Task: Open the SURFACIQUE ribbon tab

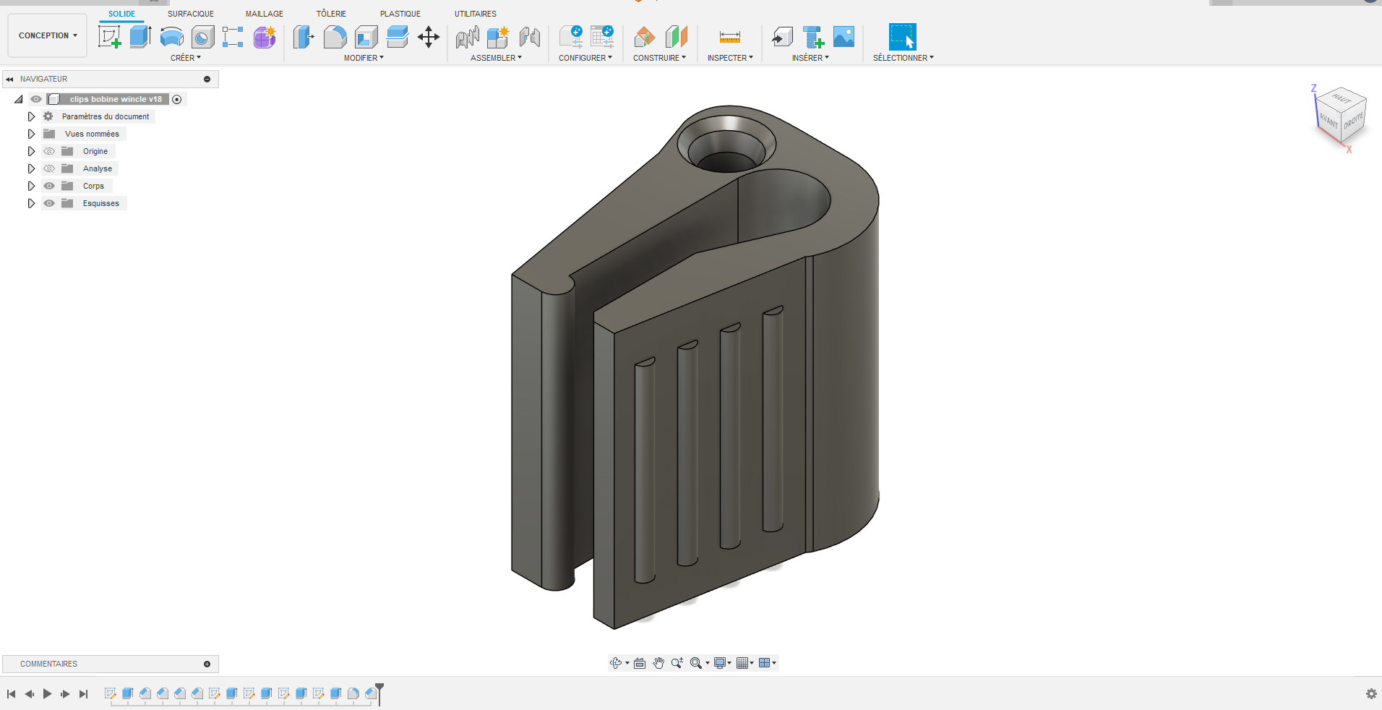Action: [x=190, y=13]
